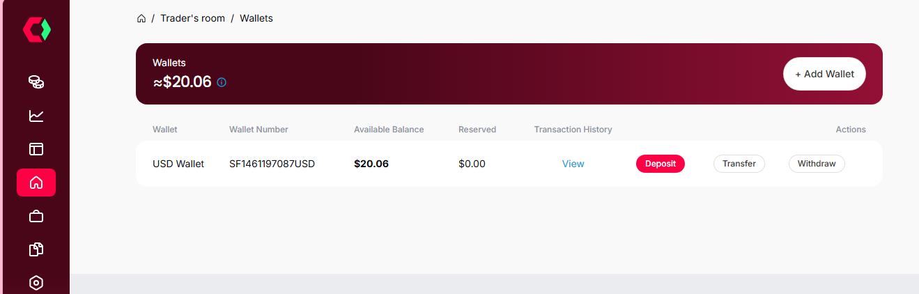Click the Wallets breadcrumb item

(x=256, y=18)
